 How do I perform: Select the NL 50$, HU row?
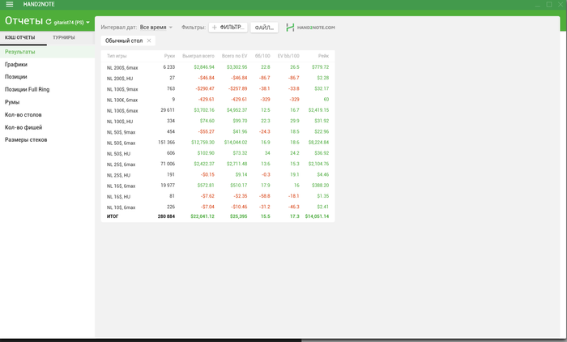point(218,153)
